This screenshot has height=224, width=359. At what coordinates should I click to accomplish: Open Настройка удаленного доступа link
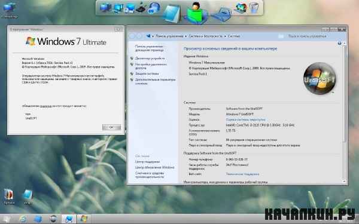click(x=151, y=66)
